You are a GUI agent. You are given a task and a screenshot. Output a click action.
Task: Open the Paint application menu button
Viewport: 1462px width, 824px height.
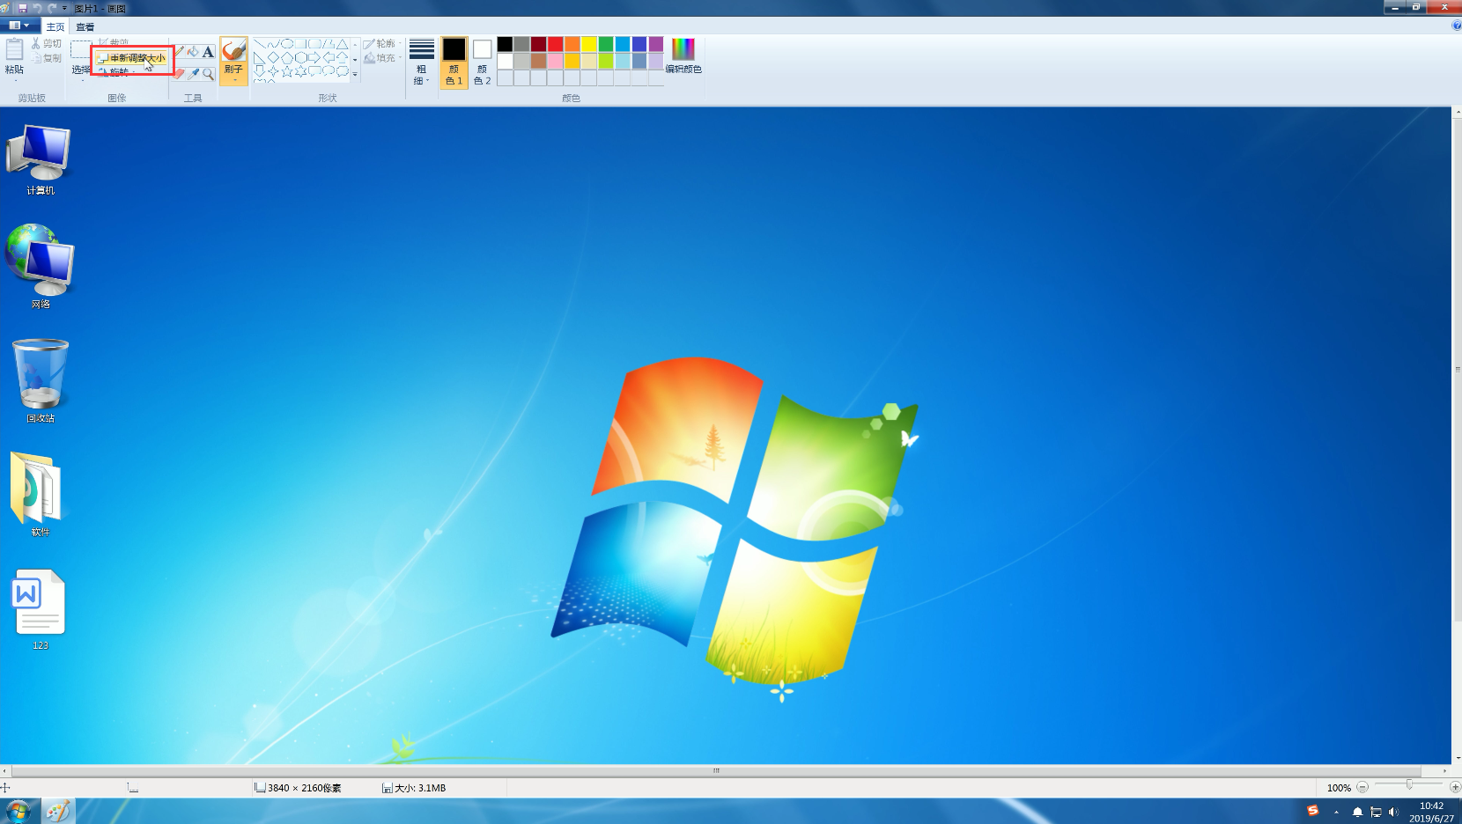point(19,26)
